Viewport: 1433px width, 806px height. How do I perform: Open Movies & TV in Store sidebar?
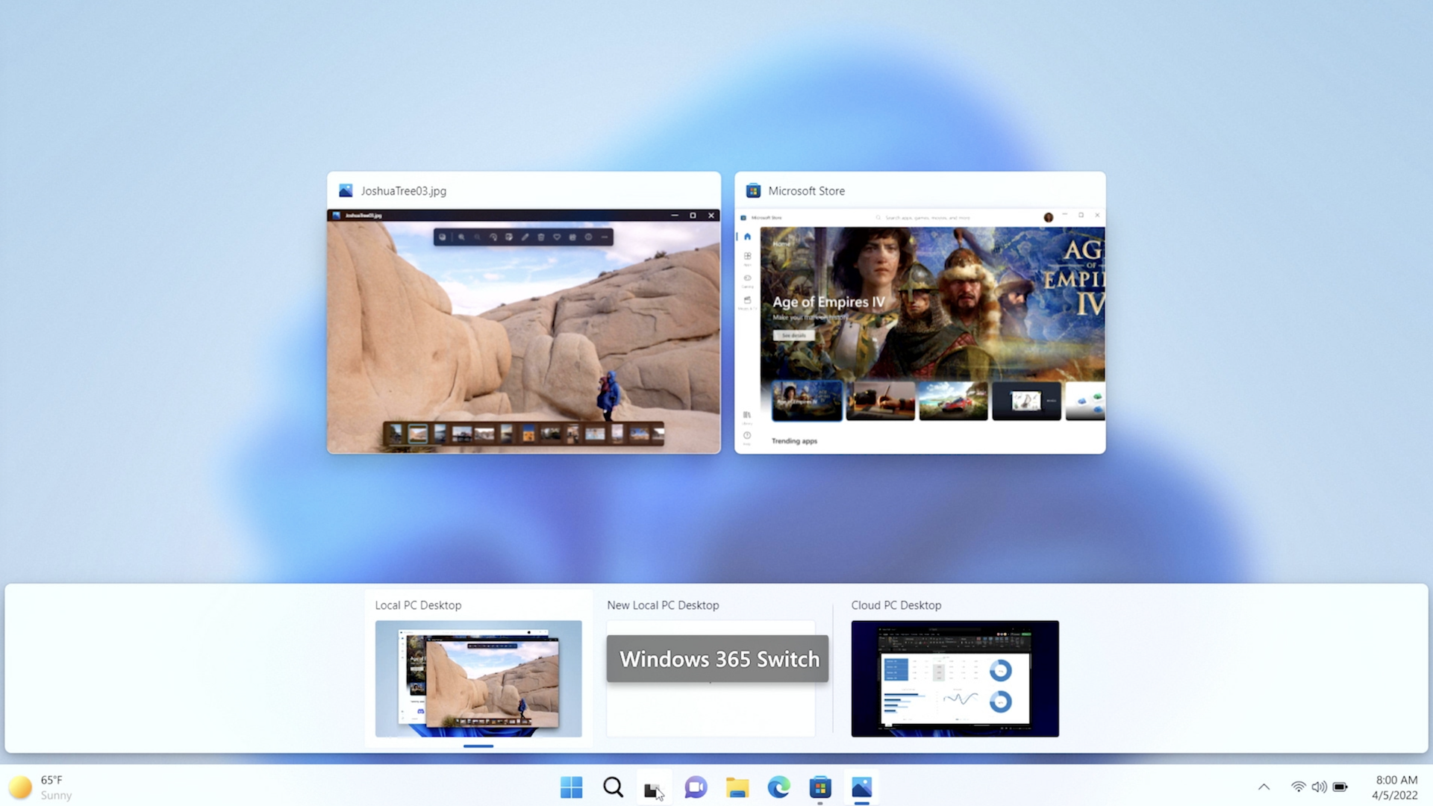tap(747, 302)
